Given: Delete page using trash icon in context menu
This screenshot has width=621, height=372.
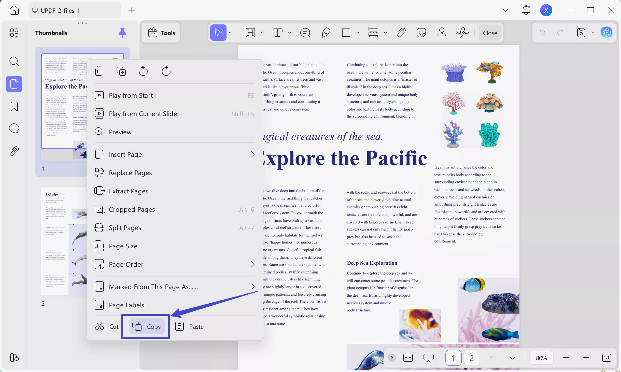Looking at the screenshot, I should [x=99, y=71].
